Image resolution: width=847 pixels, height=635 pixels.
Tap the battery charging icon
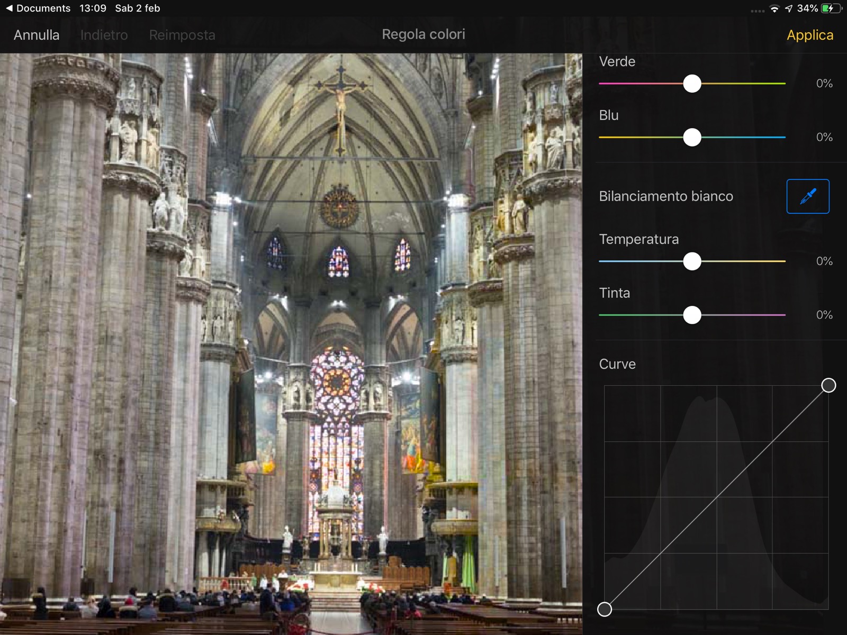[831, 8]
